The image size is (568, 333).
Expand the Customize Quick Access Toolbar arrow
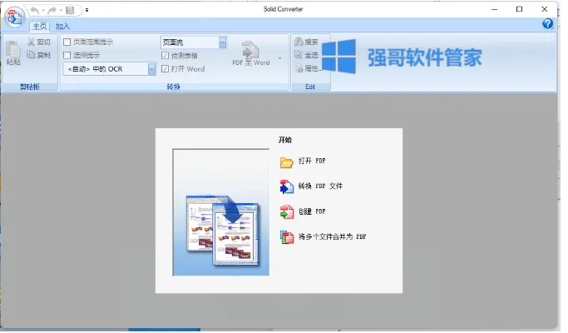pyautogui.click(x=87, y=10)
